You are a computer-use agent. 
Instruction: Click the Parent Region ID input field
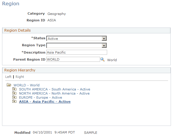73,59
